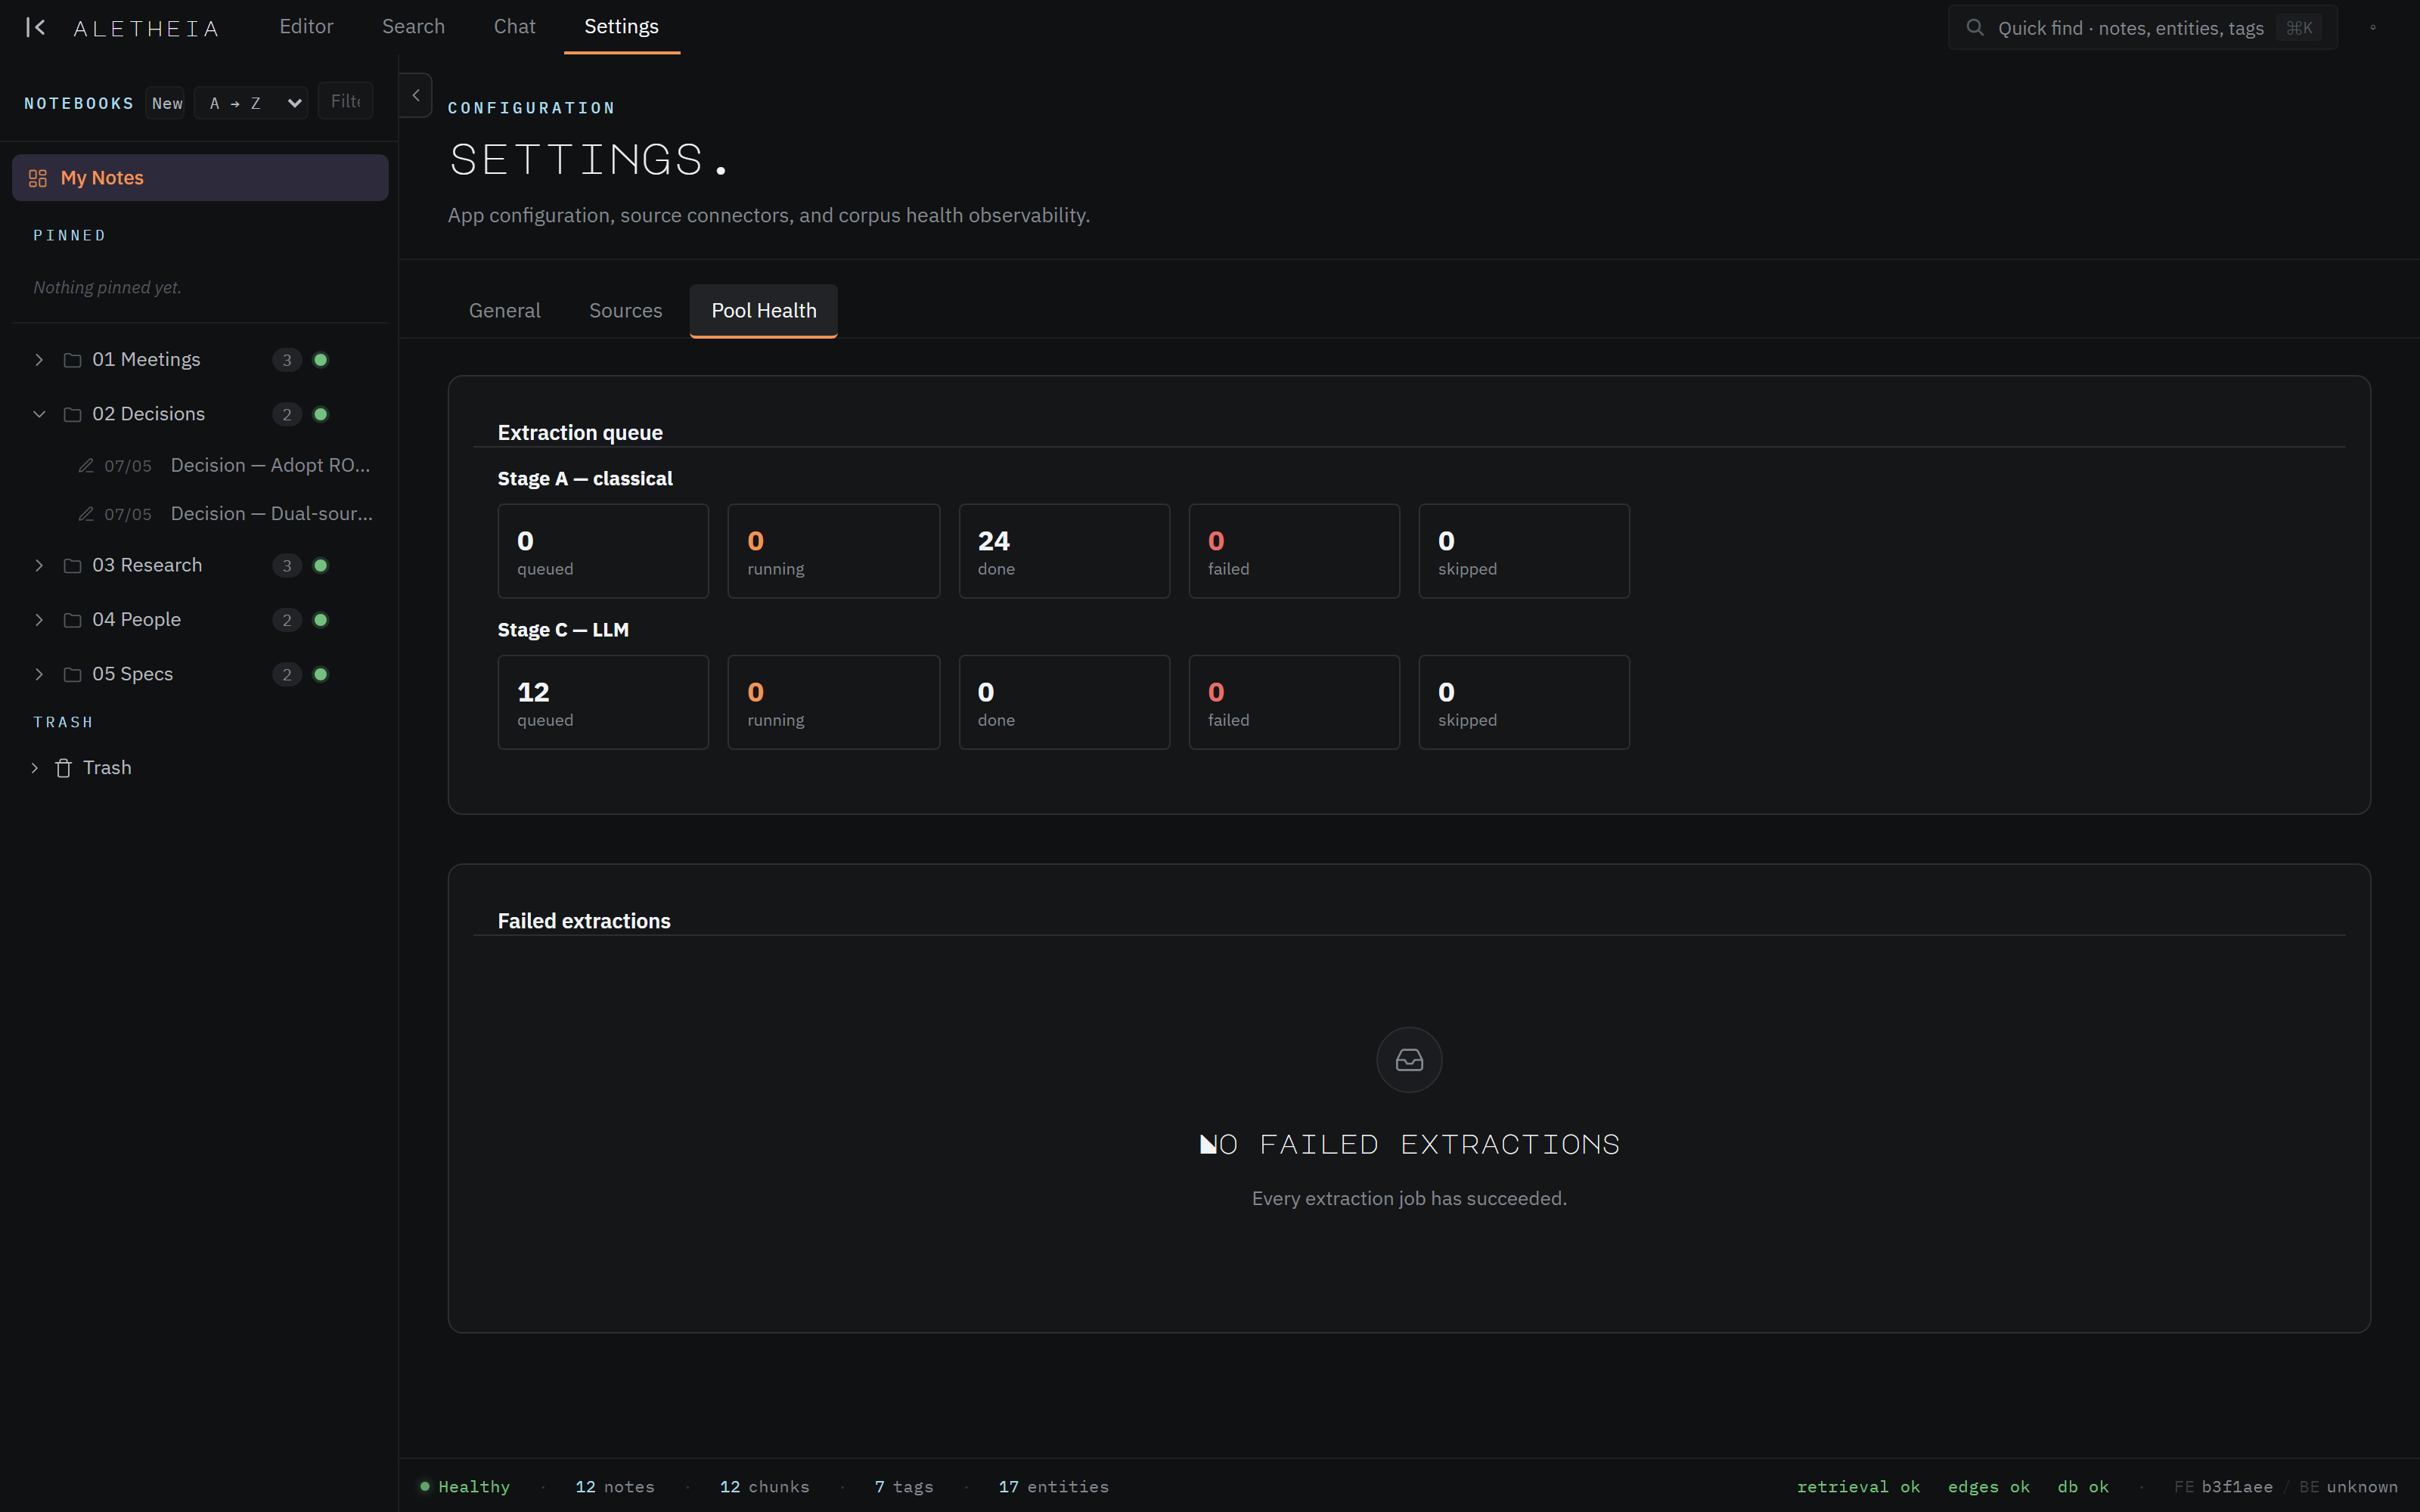Image resolution: width=2420 pixels, height=1512 pixels.
Task: Open the Sources settings tab
Action: [625, 311]
